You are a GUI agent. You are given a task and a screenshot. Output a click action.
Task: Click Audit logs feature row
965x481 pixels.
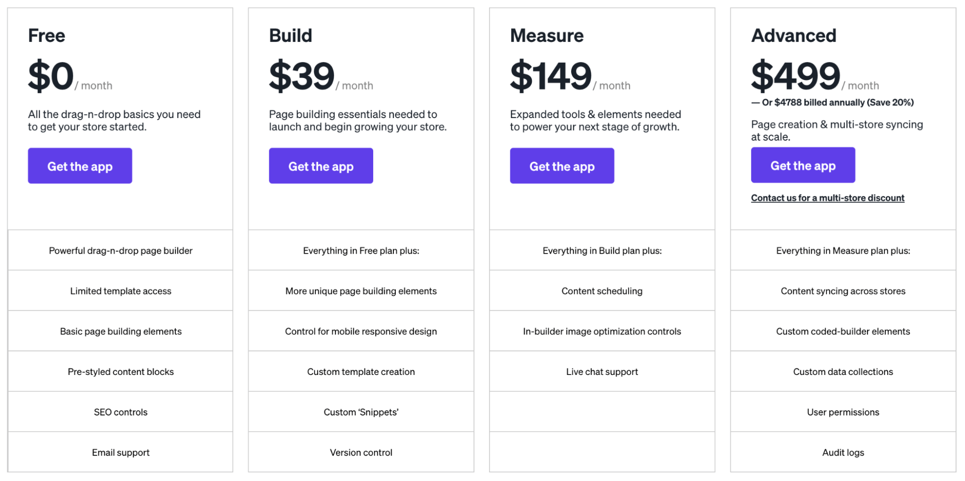(843, 452)
